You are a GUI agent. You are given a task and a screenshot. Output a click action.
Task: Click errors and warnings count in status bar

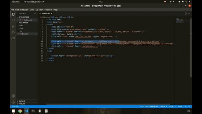pyautogui.click(x=15, y=106)
